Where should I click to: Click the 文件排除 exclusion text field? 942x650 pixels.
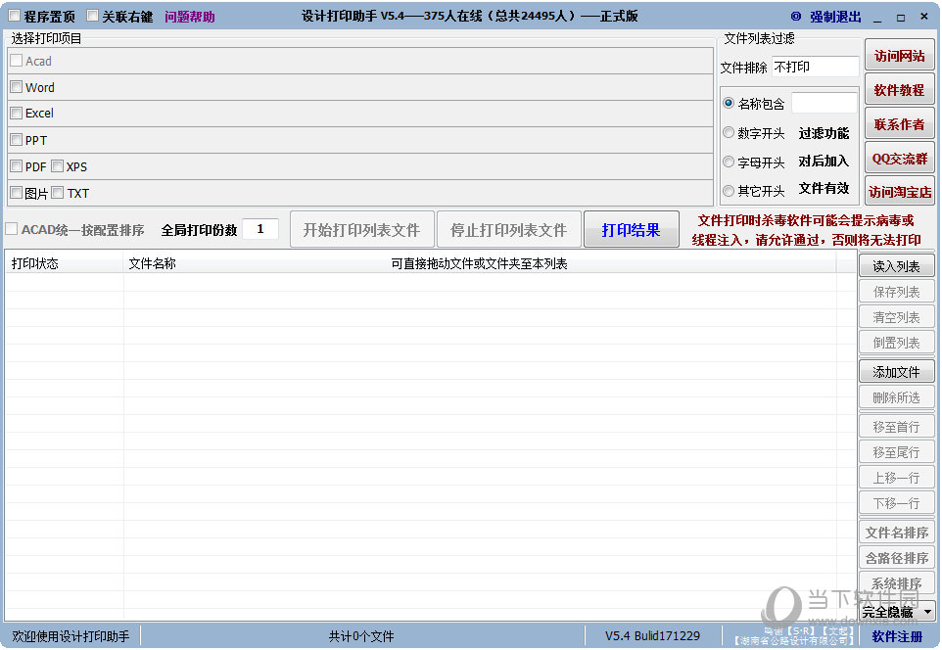[815, 68]
